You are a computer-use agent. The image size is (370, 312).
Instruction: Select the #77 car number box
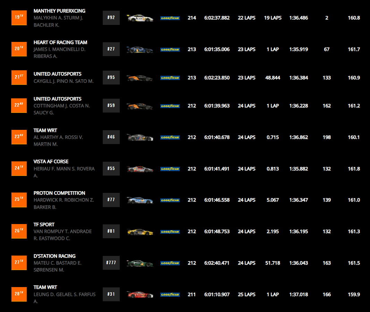[111, 200]
